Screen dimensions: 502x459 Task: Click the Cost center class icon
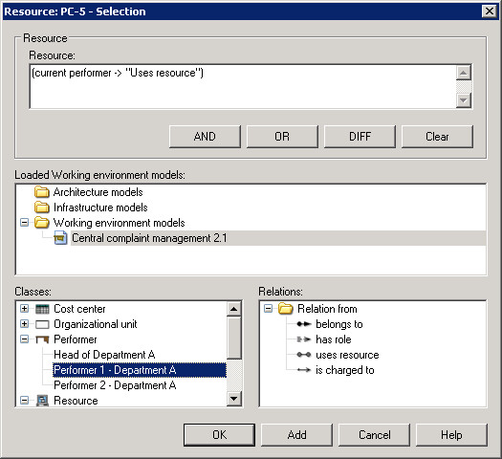[42, 309]
